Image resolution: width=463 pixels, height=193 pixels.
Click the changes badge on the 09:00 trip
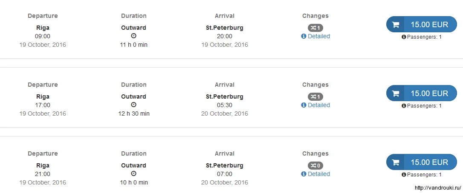[x=315, y=28]
